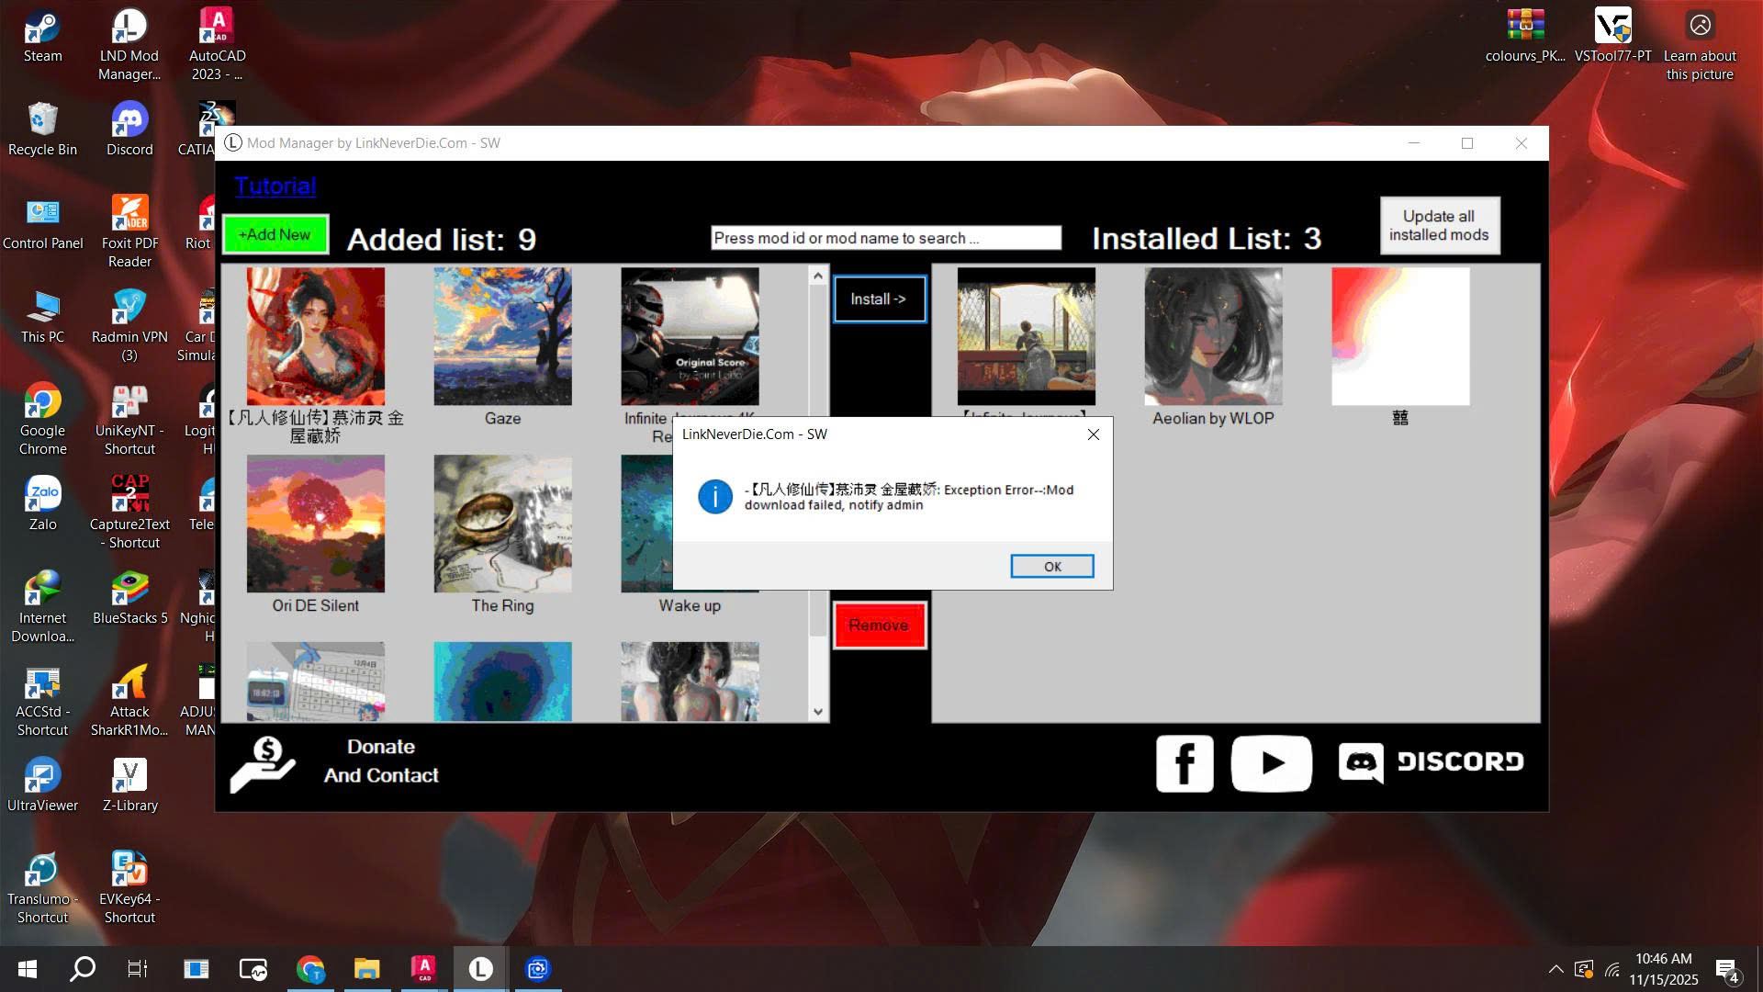Close the LinkNeverDie error dialog
This screenshot has width=1763, height=992.
click(x=1093, y=434)
